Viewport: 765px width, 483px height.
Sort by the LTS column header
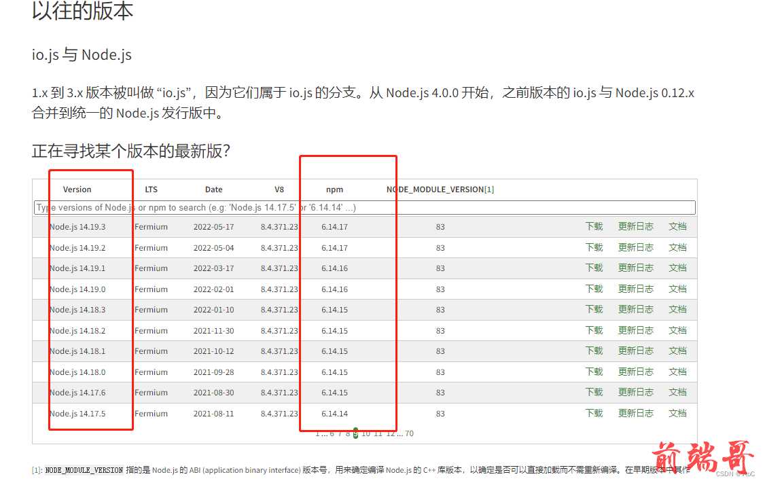[x=152, y=190]
